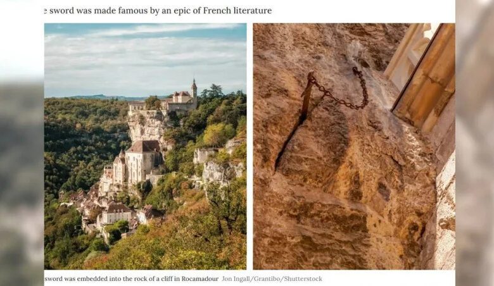Screen dimensions: 494x286
Task: Click the headline about French literature epic
Action: point(158,11)
